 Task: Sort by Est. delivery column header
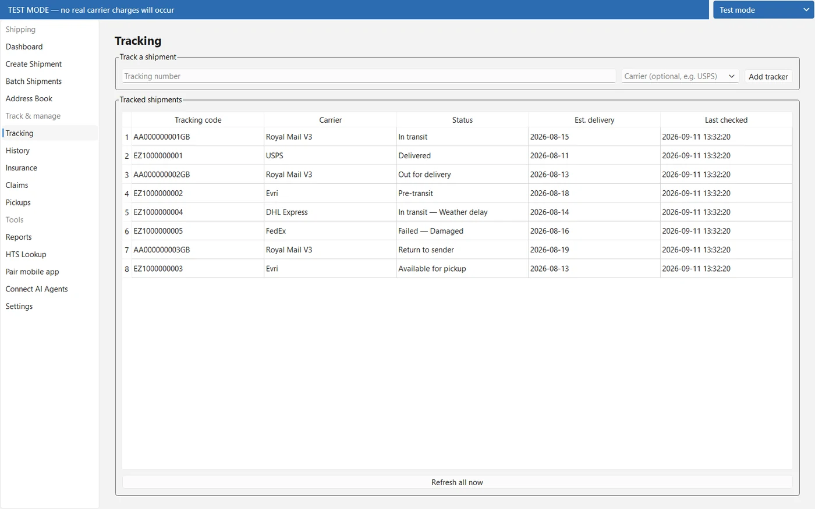(x=594, y=120)
